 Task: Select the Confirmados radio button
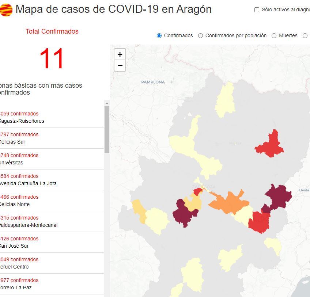159,35
